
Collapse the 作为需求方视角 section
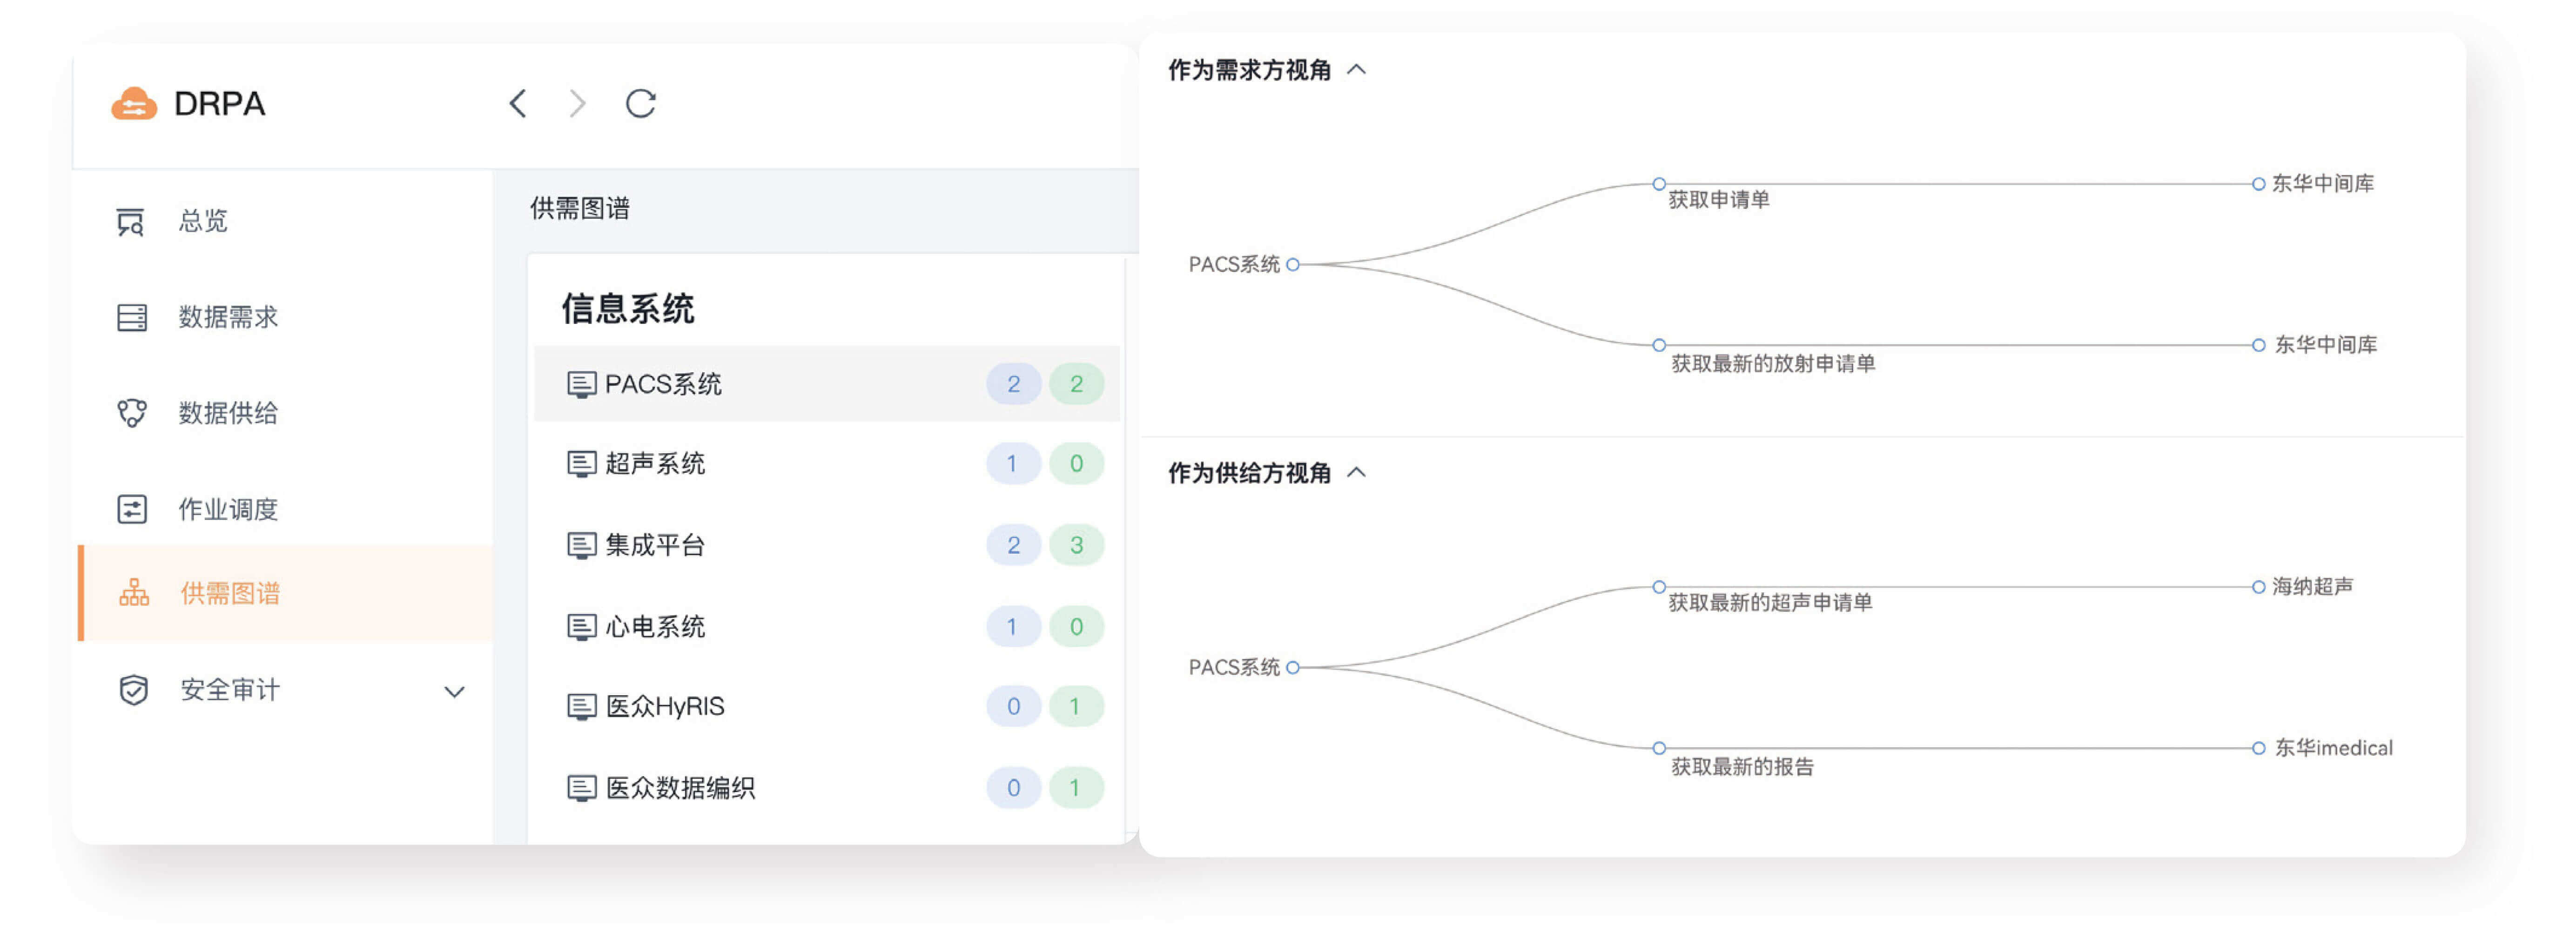1356,70
